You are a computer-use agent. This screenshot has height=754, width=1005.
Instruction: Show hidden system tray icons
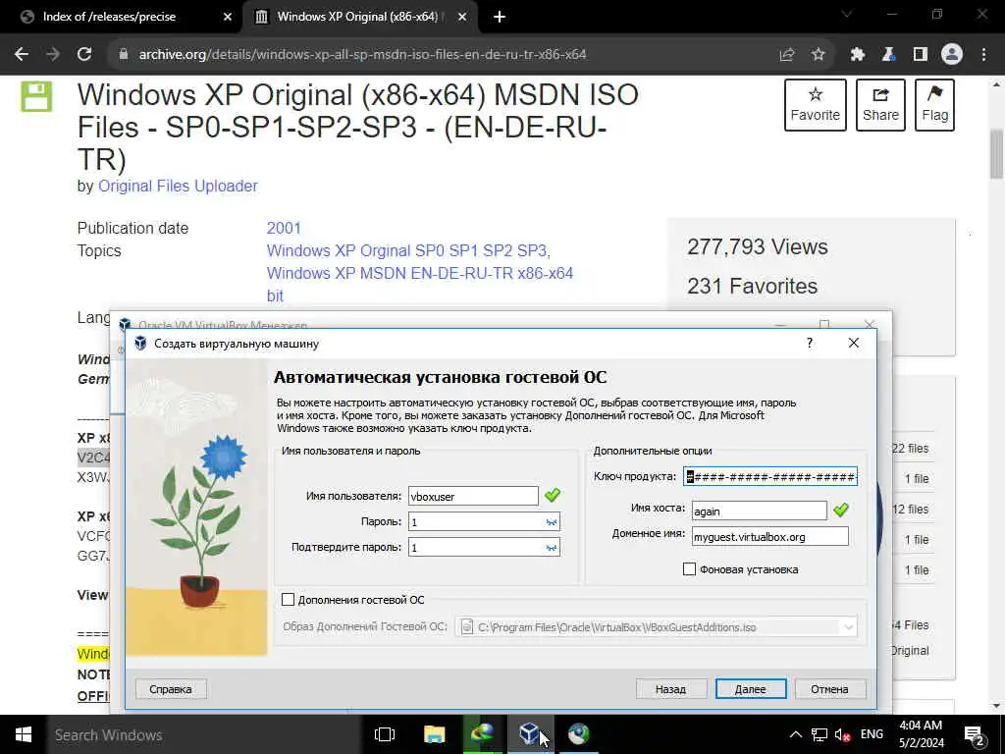(x=795, y=734)
